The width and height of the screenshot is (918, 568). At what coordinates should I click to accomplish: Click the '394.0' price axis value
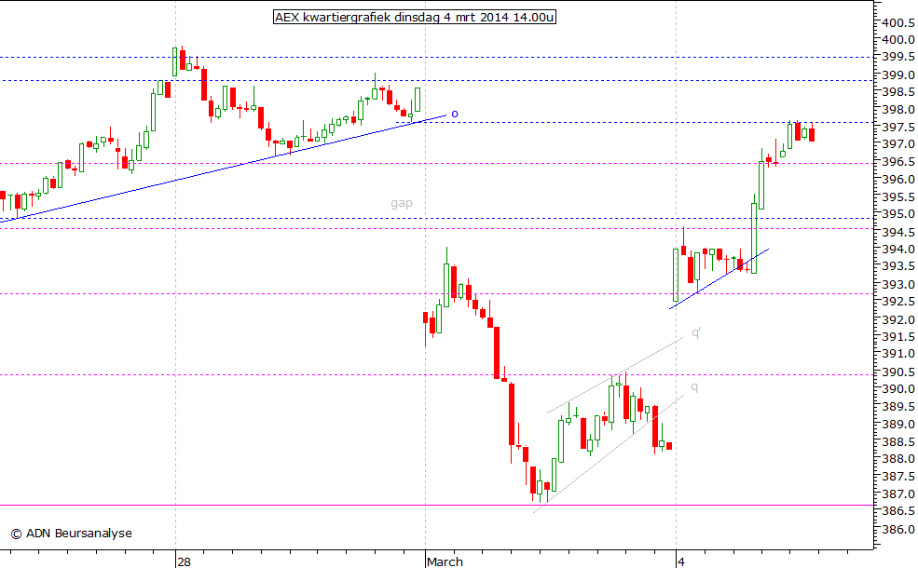898,250
